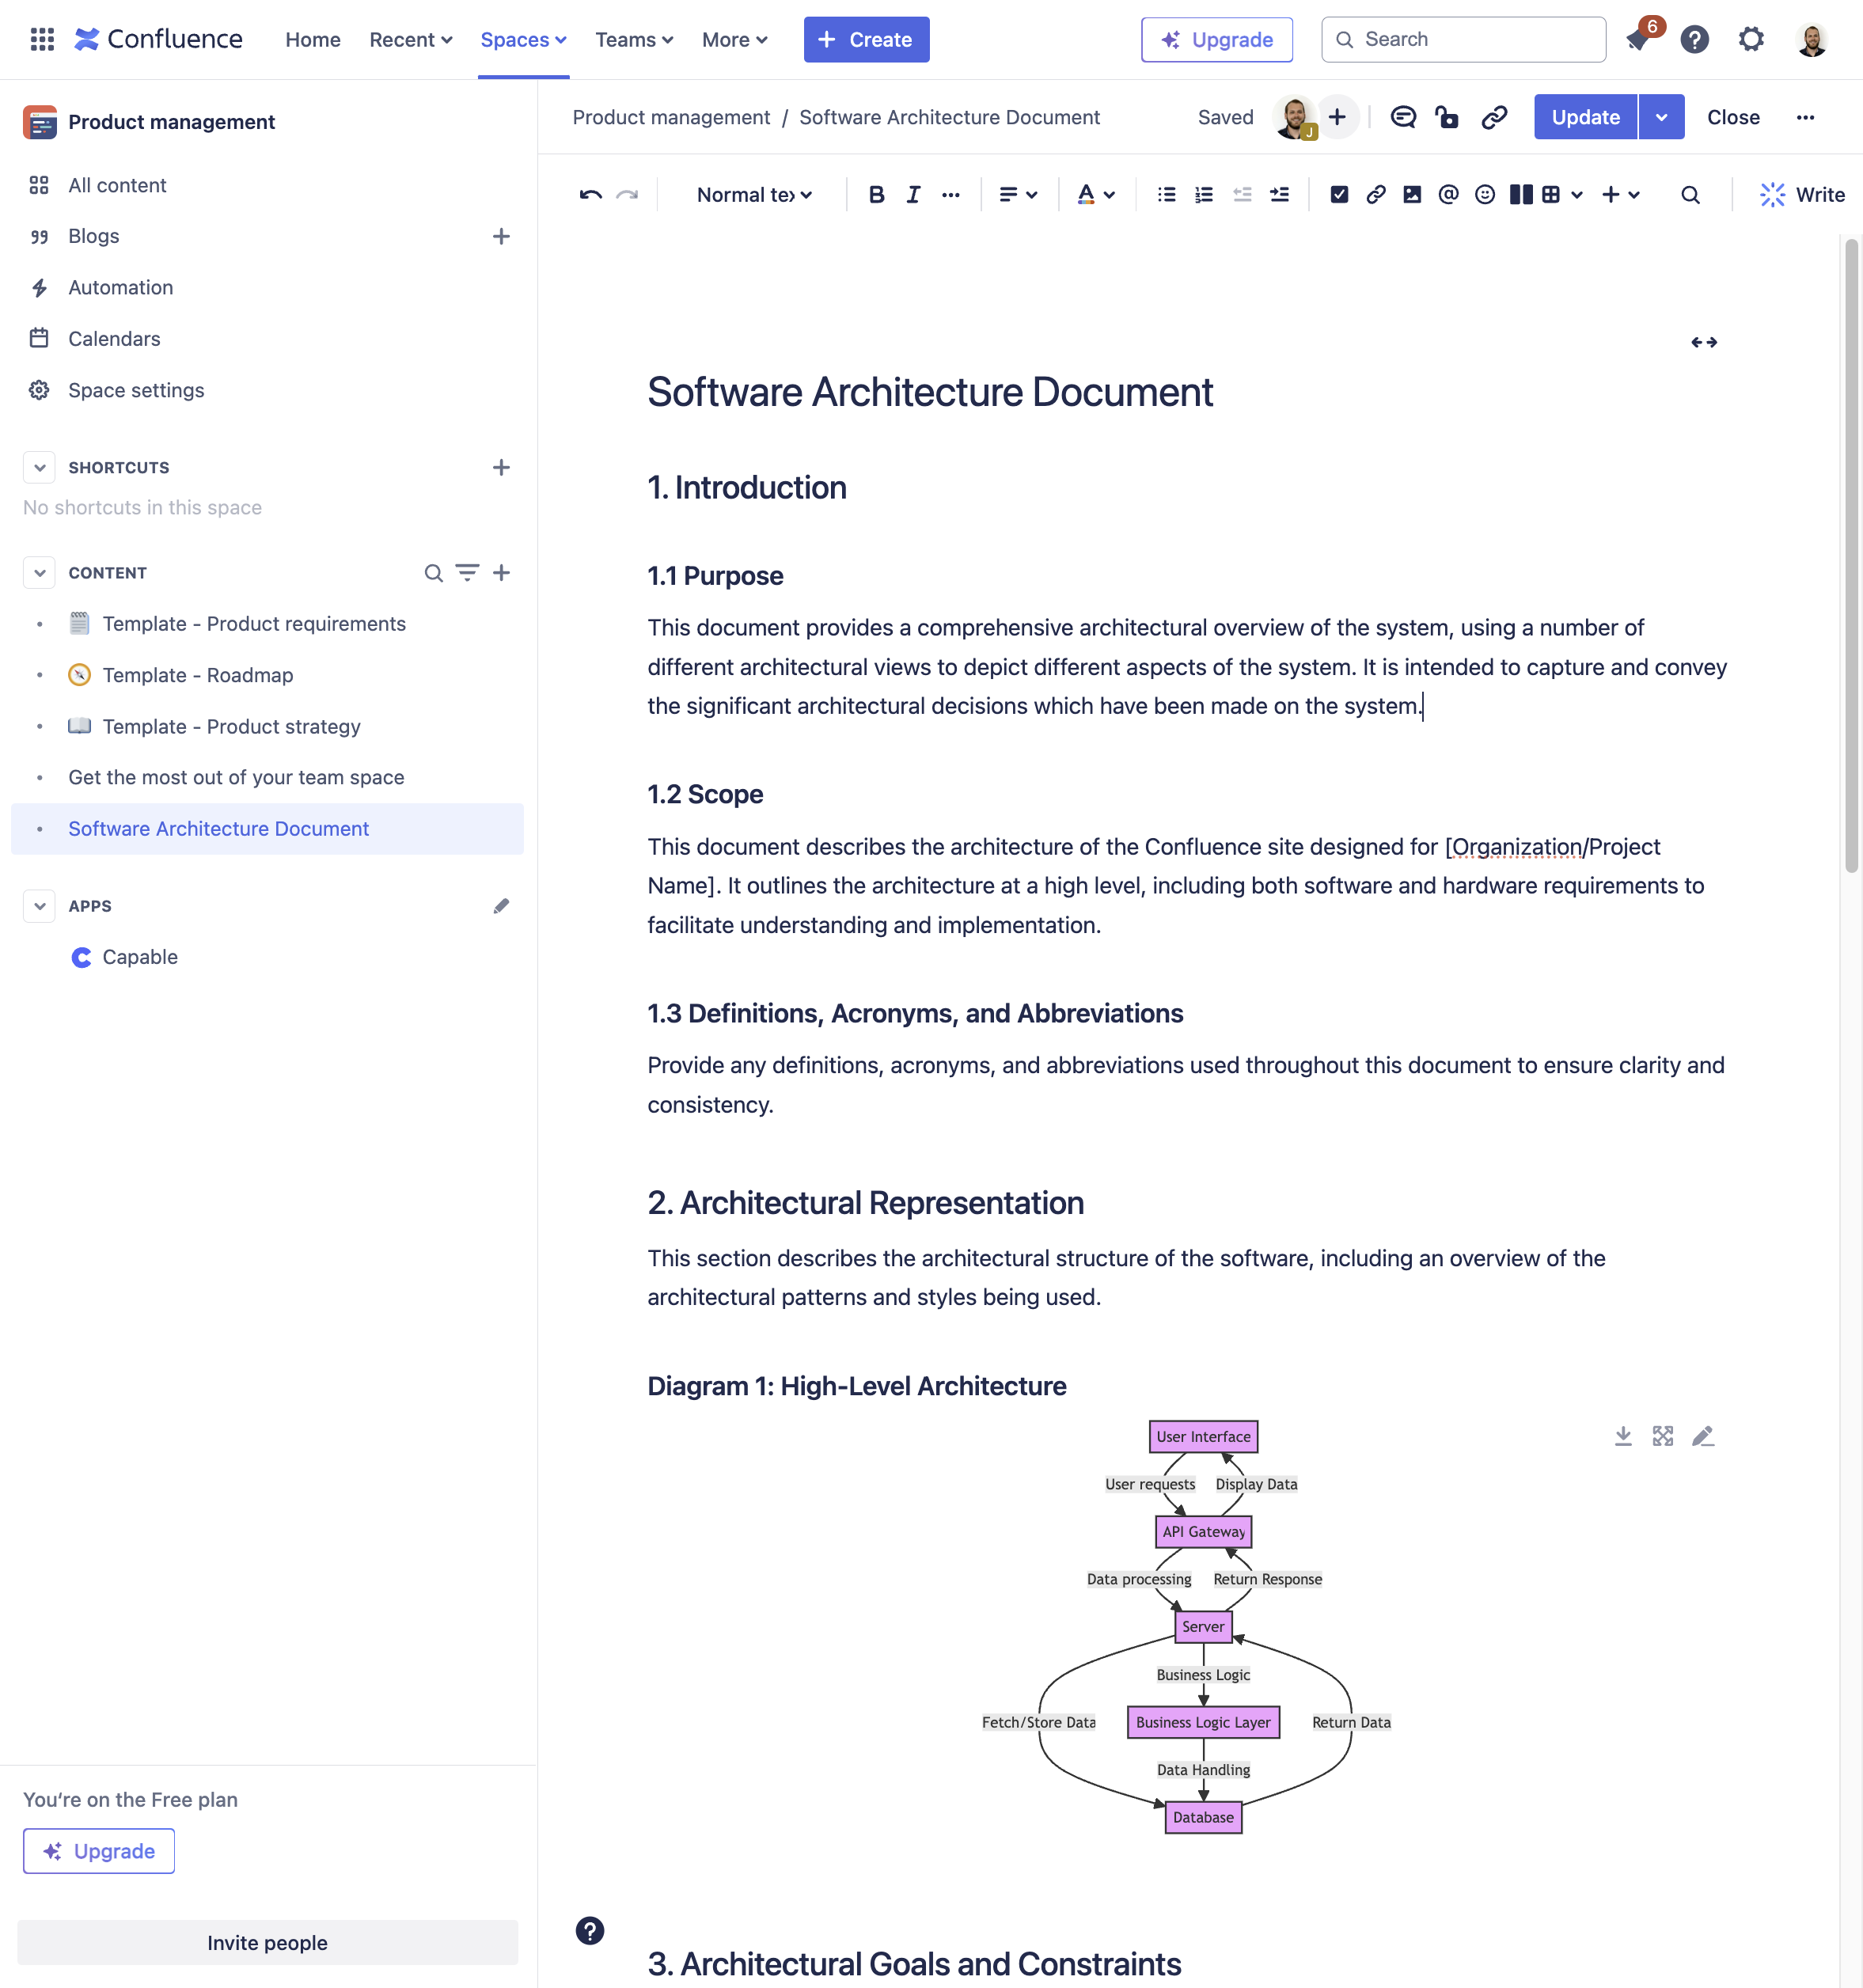Image resolution: width=1863 pixels, height=1988 pixels.
Task: Open the Teams menu
Action: (633, 40)
